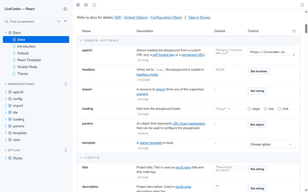
Task: Open the Simple Mode story
Action: [x=27, y=67]
